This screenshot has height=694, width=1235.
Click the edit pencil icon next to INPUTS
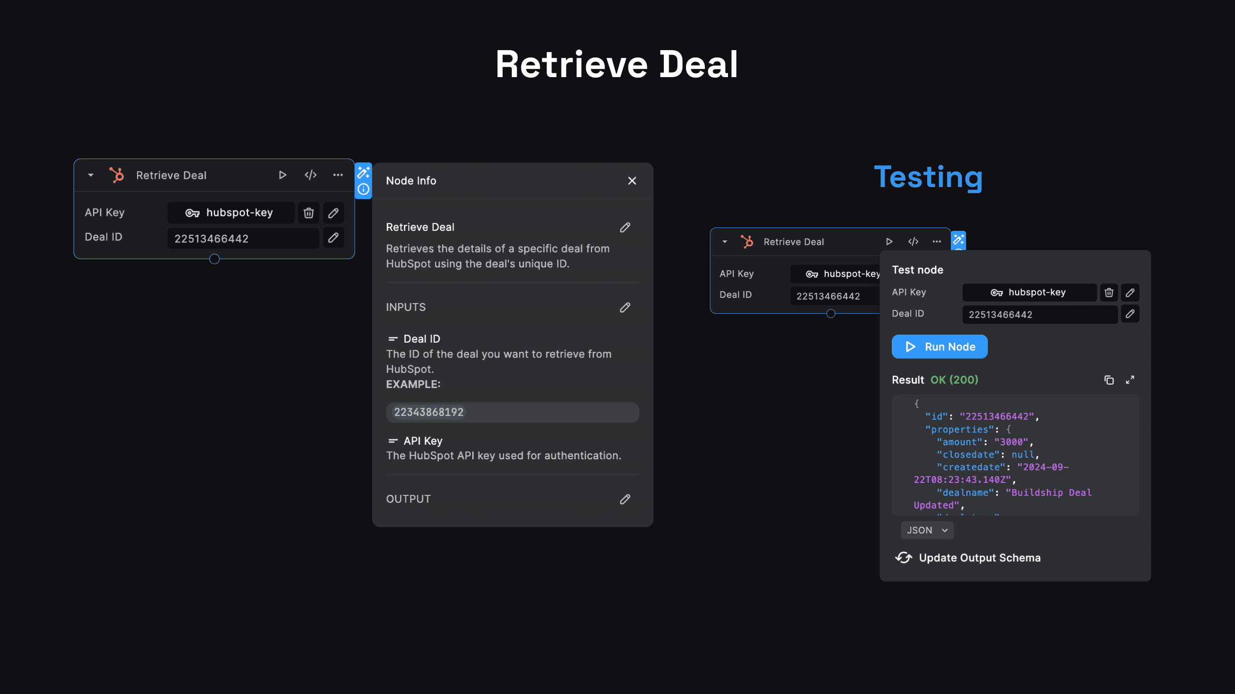(x=625, y=307)
